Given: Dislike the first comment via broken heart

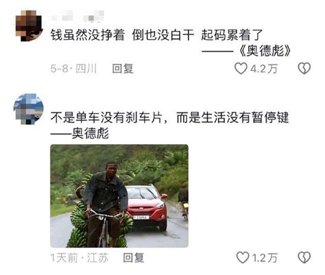Looking at the screenshot, I should tap(304, 69).
